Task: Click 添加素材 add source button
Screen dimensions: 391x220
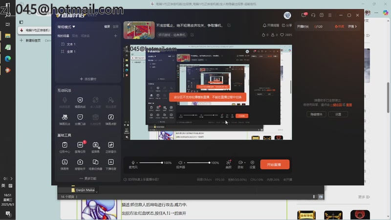Action: [88, 79]
